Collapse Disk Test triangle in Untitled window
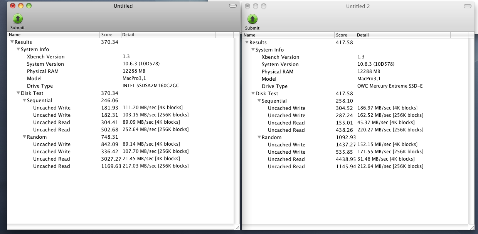 18,93
